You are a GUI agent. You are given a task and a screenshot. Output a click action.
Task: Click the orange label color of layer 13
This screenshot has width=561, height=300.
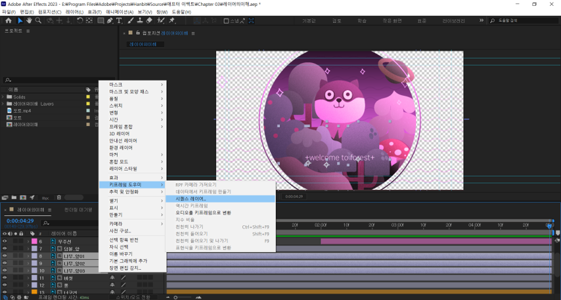click(x=34, y=293)
